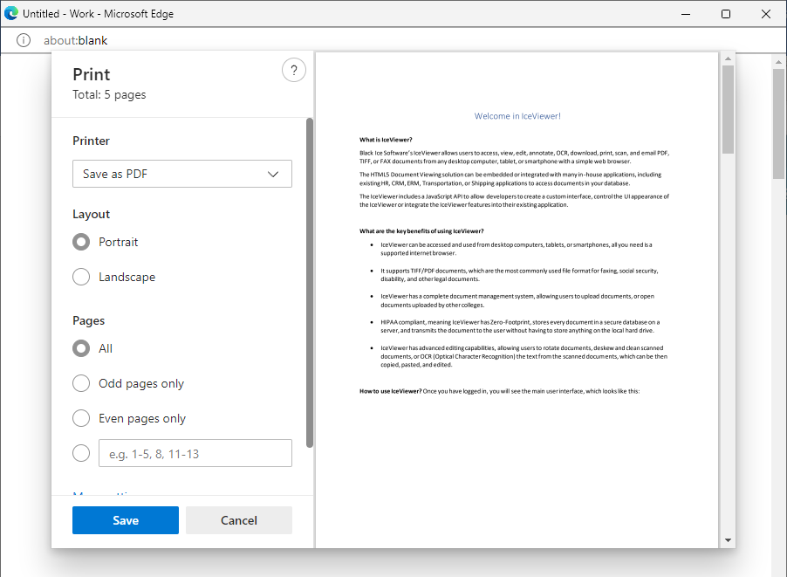Click 'Welcome in IceViewer!' heading in preview

coord(517,116)
